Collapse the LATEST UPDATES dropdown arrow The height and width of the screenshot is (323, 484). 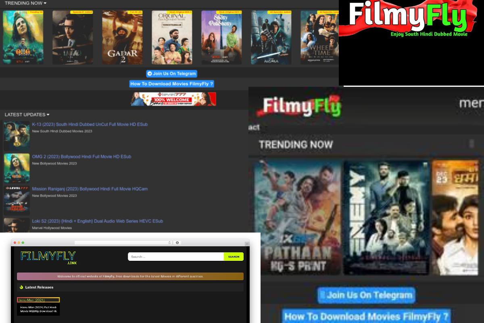pos(48,115)
